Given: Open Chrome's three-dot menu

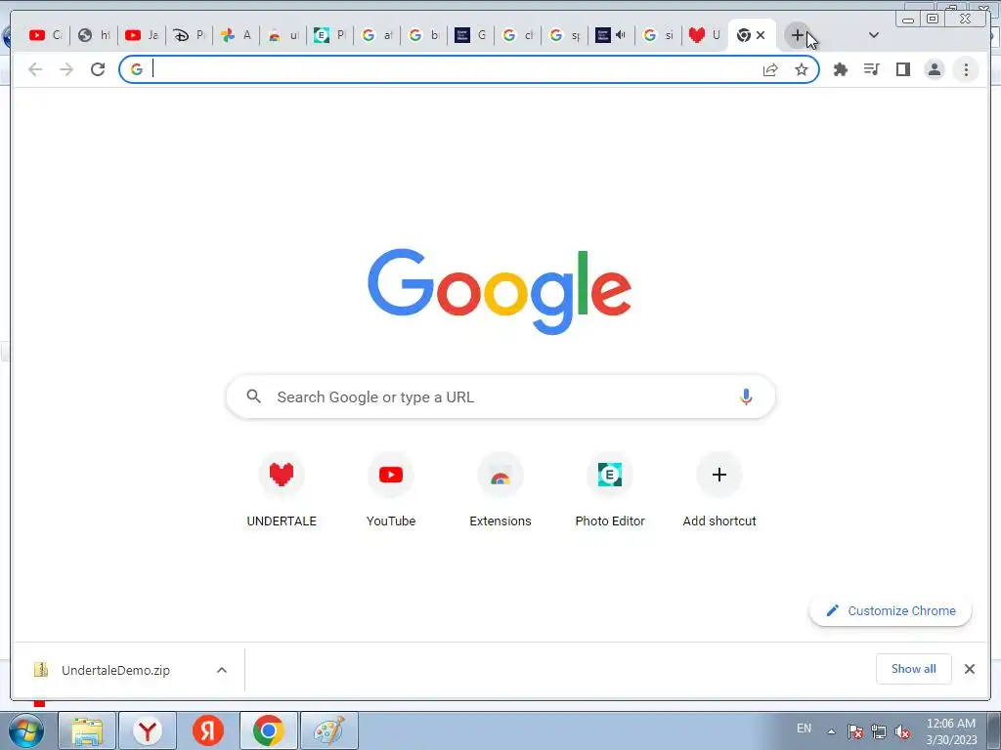Looking at the screenshot, I should pyautogui.click(x=966, y=69).
